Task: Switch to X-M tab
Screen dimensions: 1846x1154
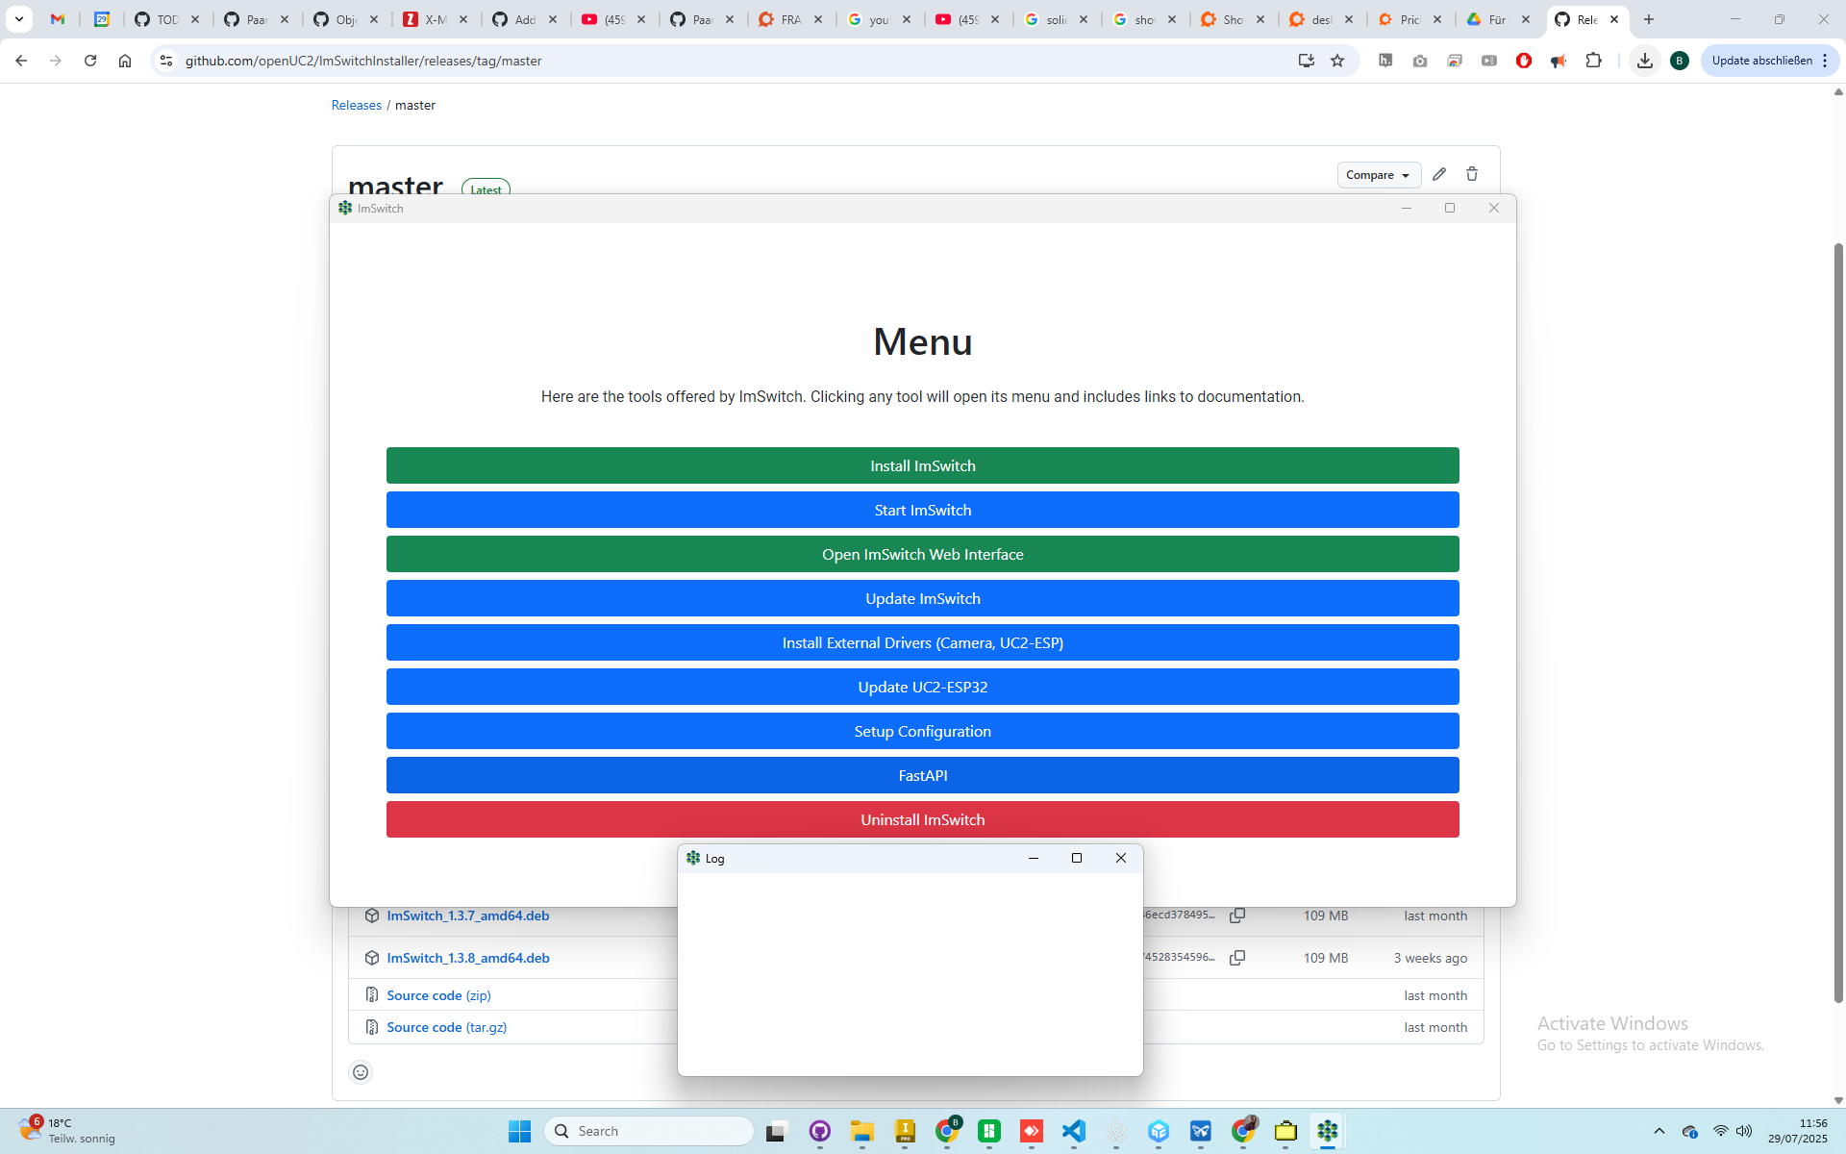Action: click(x=436, y=19)
